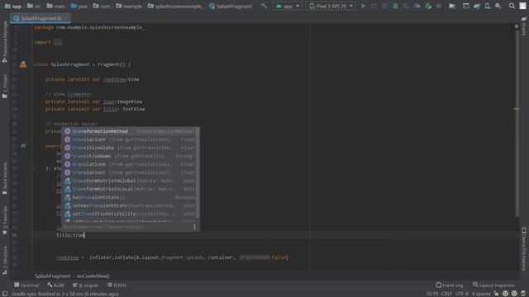This screenshot has height=297, width=529.
Task: Open the Structure side panel
Action: pyautogui.click(x=5, y=260)
